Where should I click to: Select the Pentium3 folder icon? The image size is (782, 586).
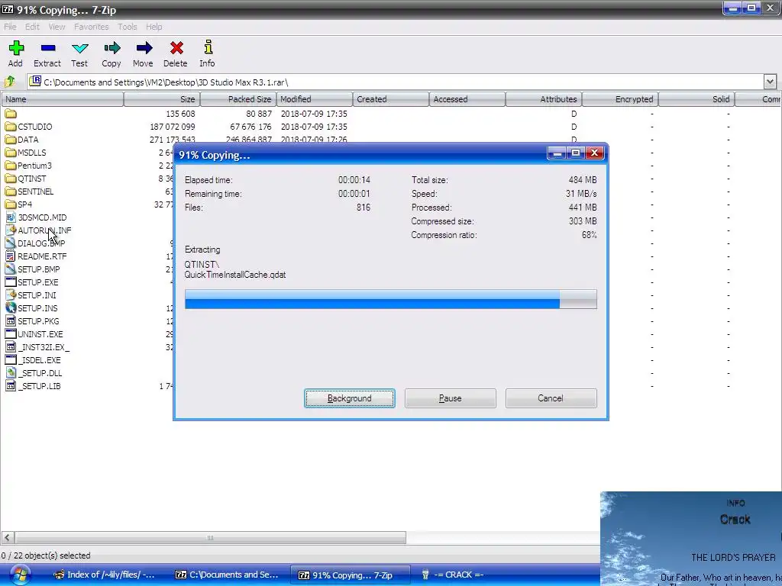[x=11, y=166]
